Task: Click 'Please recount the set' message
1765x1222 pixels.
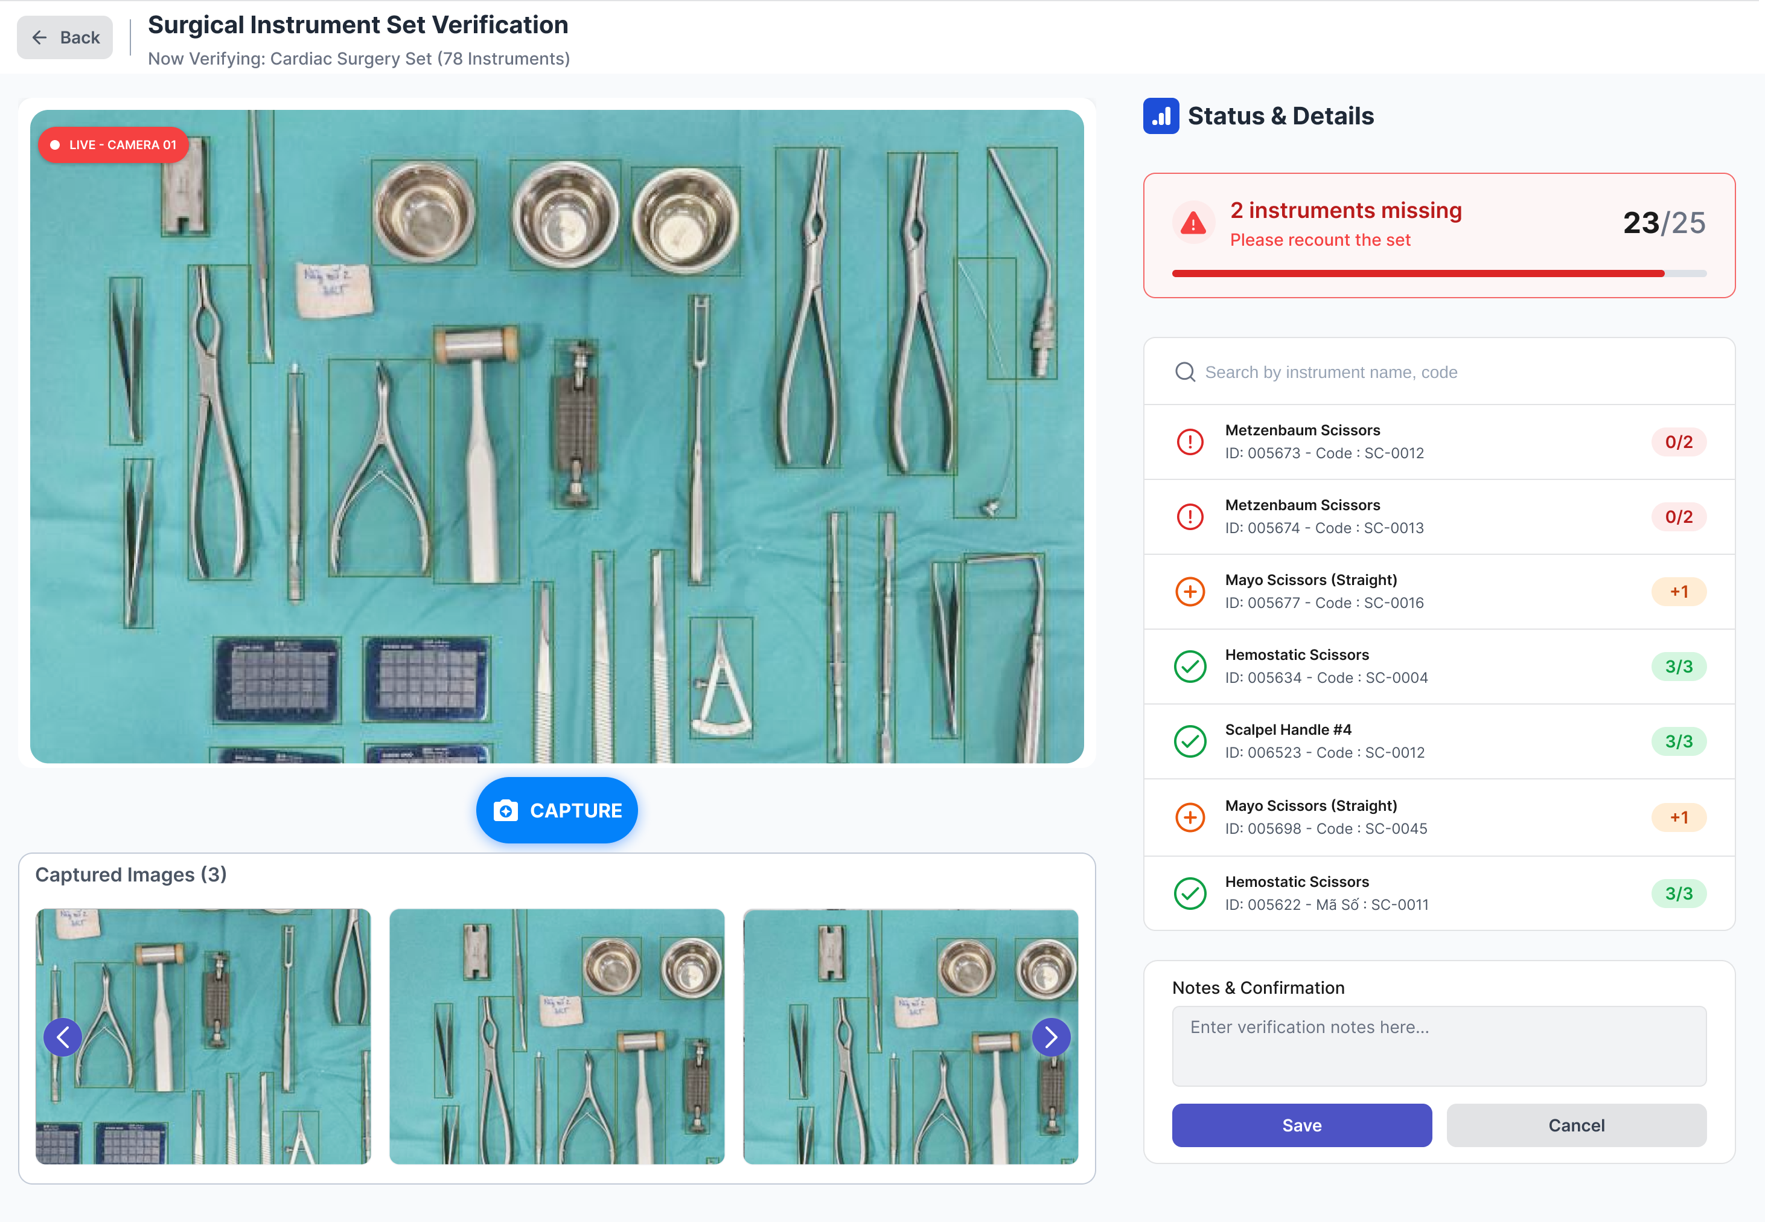Action: coord(1320,240)
